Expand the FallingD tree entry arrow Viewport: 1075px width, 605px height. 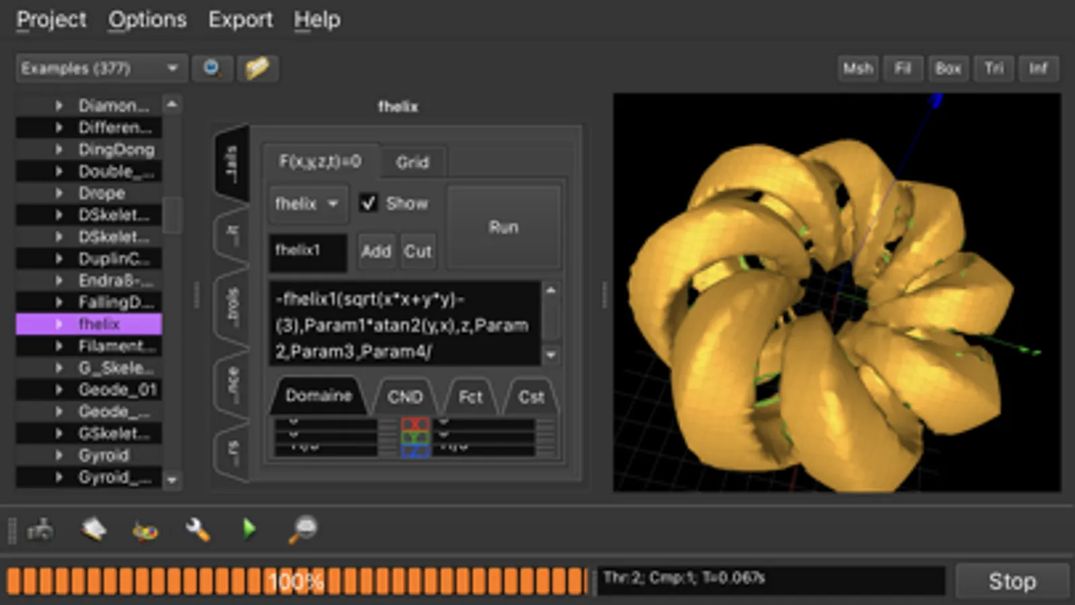point(59,302)
